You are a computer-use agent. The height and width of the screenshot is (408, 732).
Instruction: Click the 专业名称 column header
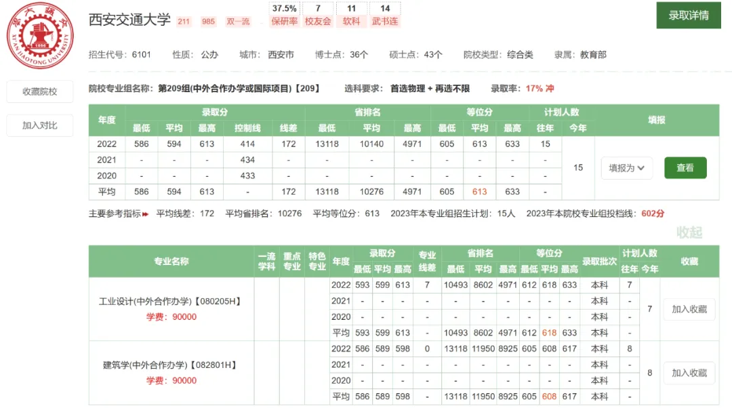pyautogui.click(x=171, y=262)
